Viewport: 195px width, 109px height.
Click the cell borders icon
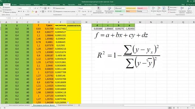click(28, 12)
